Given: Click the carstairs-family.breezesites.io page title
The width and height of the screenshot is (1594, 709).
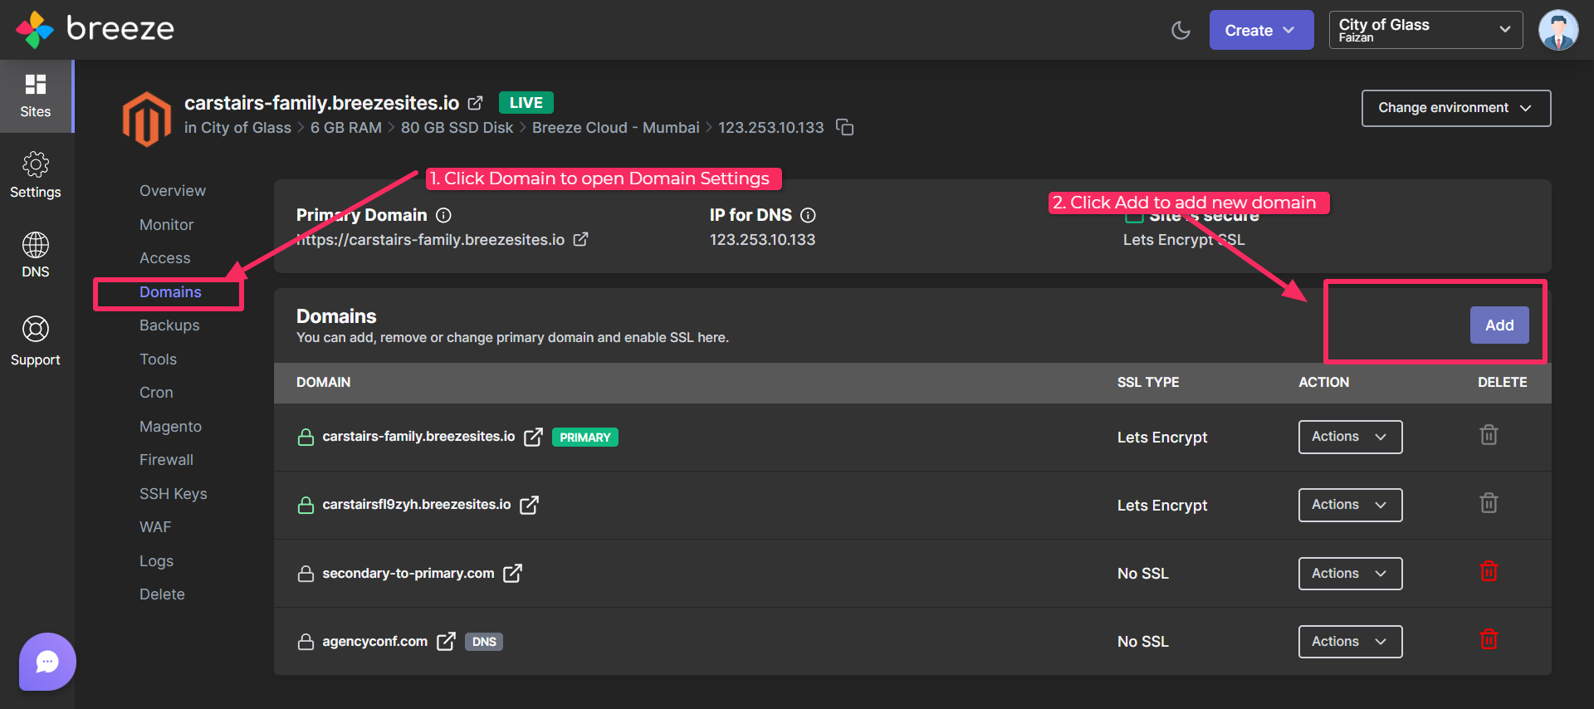Looking at the screenshot, I should click(x=321, y=103).
